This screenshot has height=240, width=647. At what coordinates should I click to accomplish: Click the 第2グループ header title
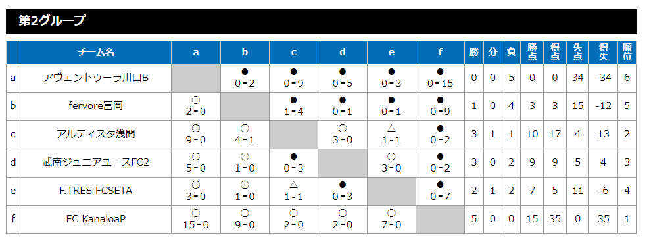[x=52, y=21]
